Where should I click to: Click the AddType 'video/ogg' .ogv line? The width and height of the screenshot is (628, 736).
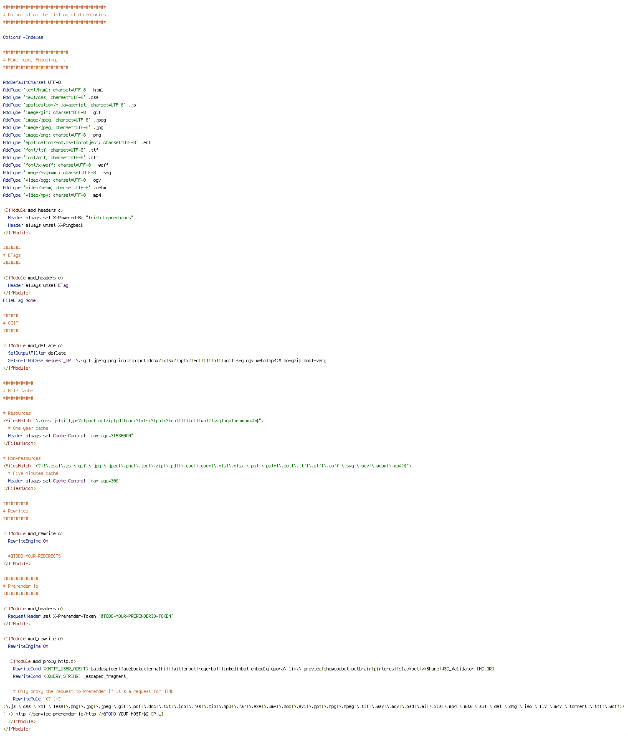click(x=52, y=180)
